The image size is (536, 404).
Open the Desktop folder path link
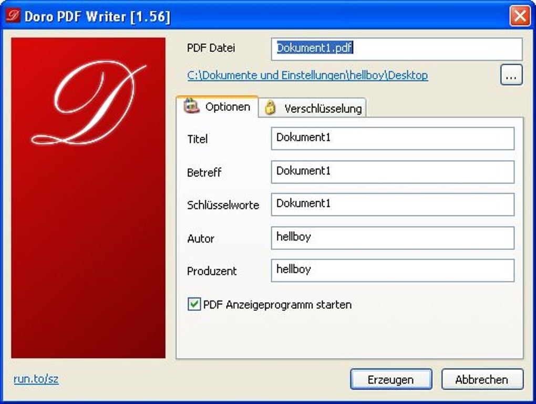click(307, 75)
